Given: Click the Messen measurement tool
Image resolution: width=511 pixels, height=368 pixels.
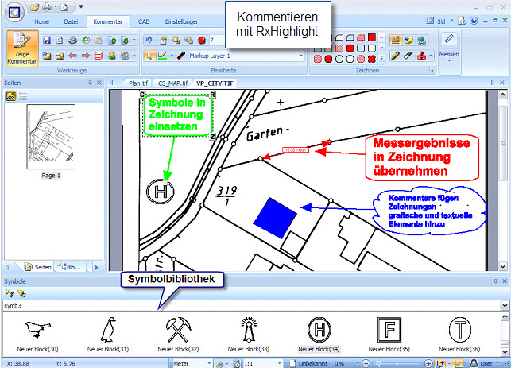Looking at the screenshot, I should [x=450, y=48].
